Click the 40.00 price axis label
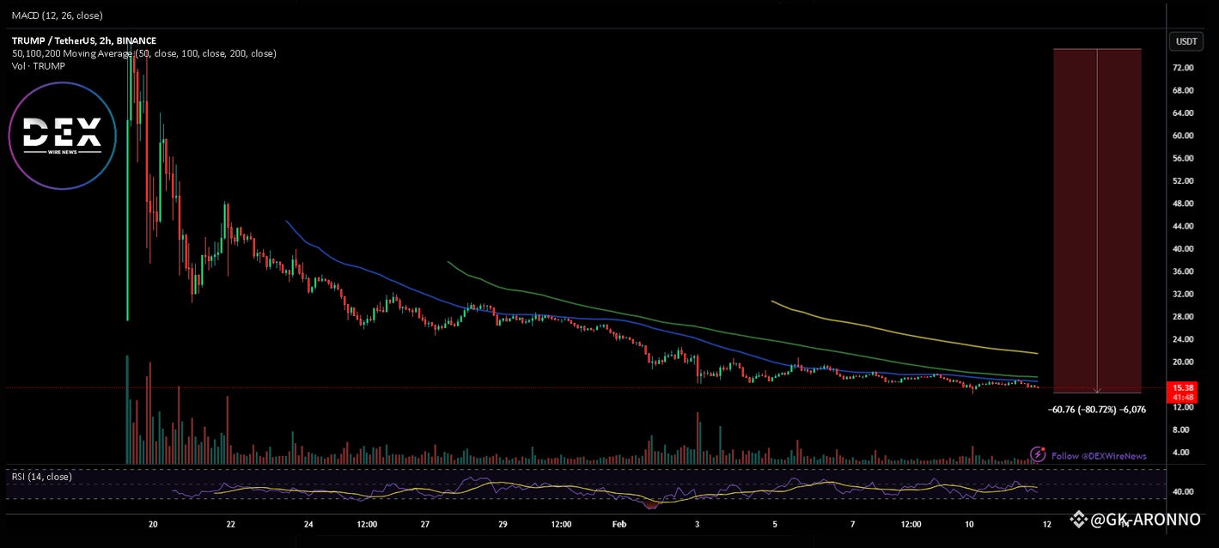The width and height of the screenshot is (1219, 548). coord(1182,249)
